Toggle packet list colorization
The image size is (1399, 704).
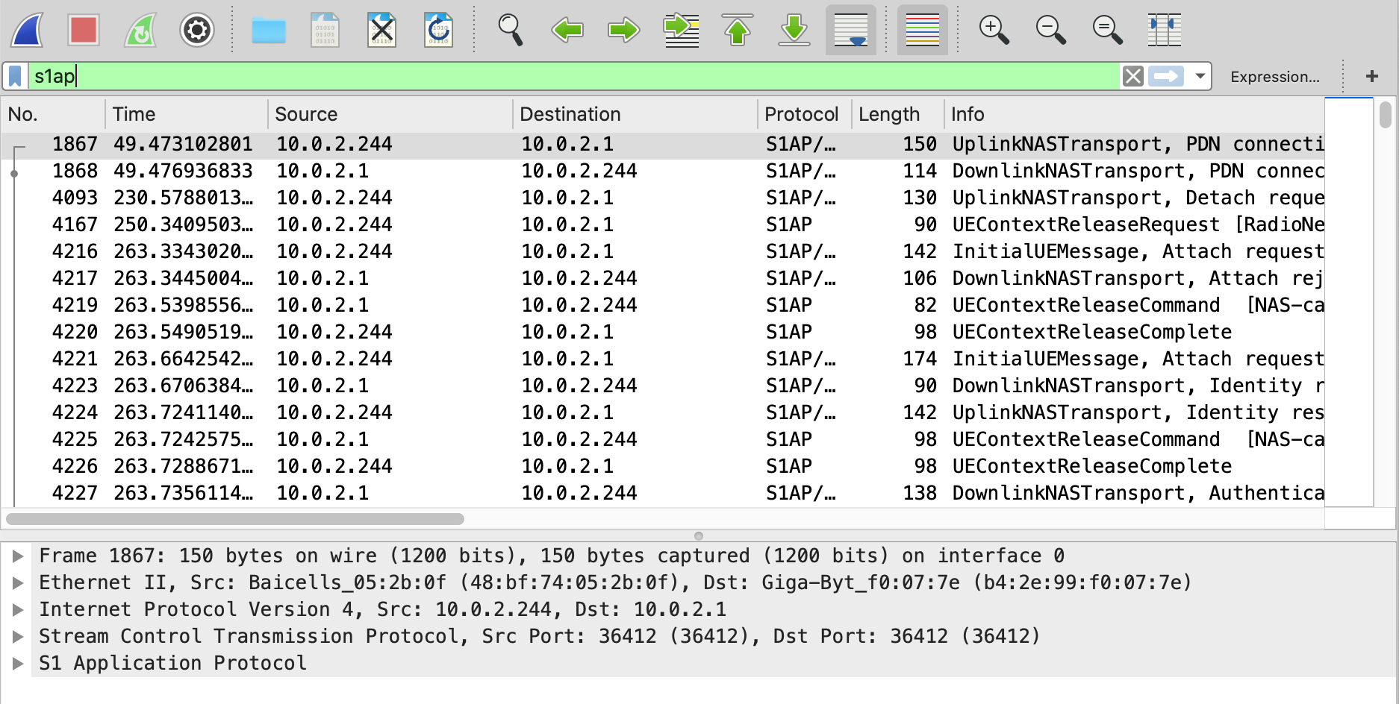(x=922, y=30)
